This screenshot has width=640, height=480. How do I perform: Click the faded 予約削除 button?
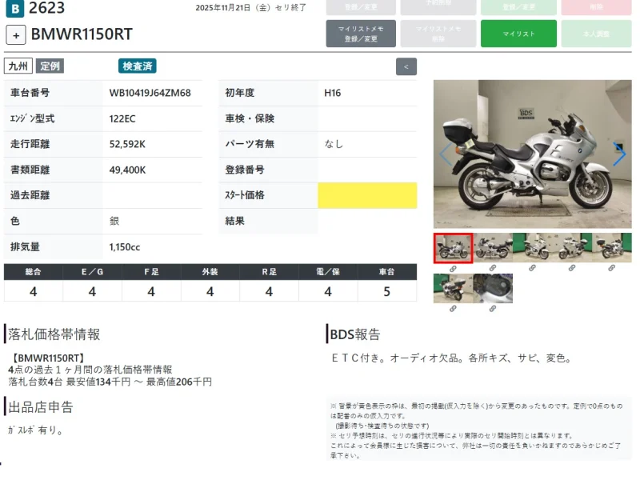click(438, 7)
